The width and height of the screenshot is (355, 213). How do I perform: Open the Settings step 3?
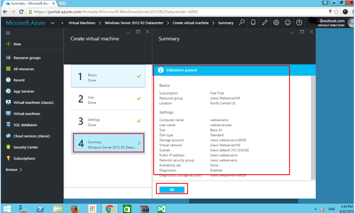pyautogui.click(x=108, y=121)
